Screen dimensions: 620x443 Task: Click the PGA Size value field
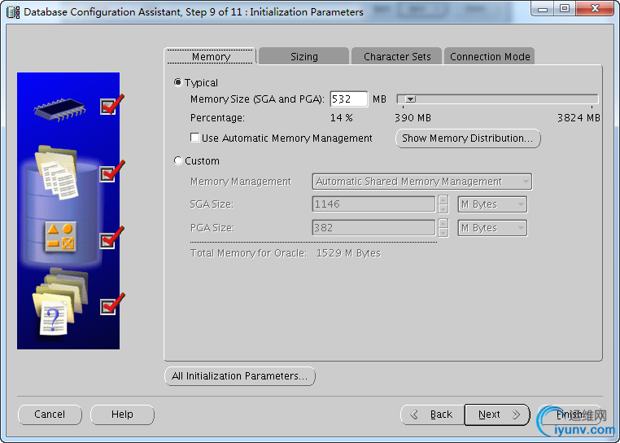(x=373, y=228)
